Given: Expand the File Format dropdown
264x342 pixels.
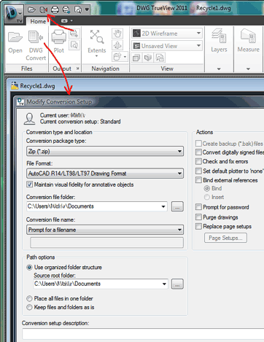Looking at the screenshot, I should coord(105,174).
